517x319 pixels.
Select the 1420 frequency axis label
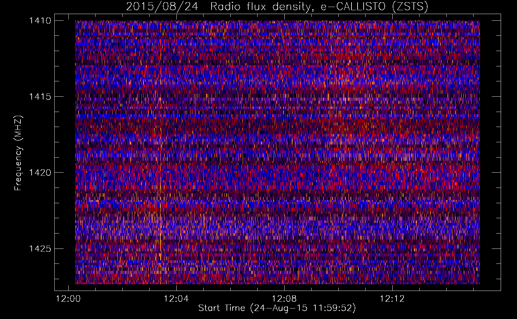pyautogui.click(x=40, y=173)
